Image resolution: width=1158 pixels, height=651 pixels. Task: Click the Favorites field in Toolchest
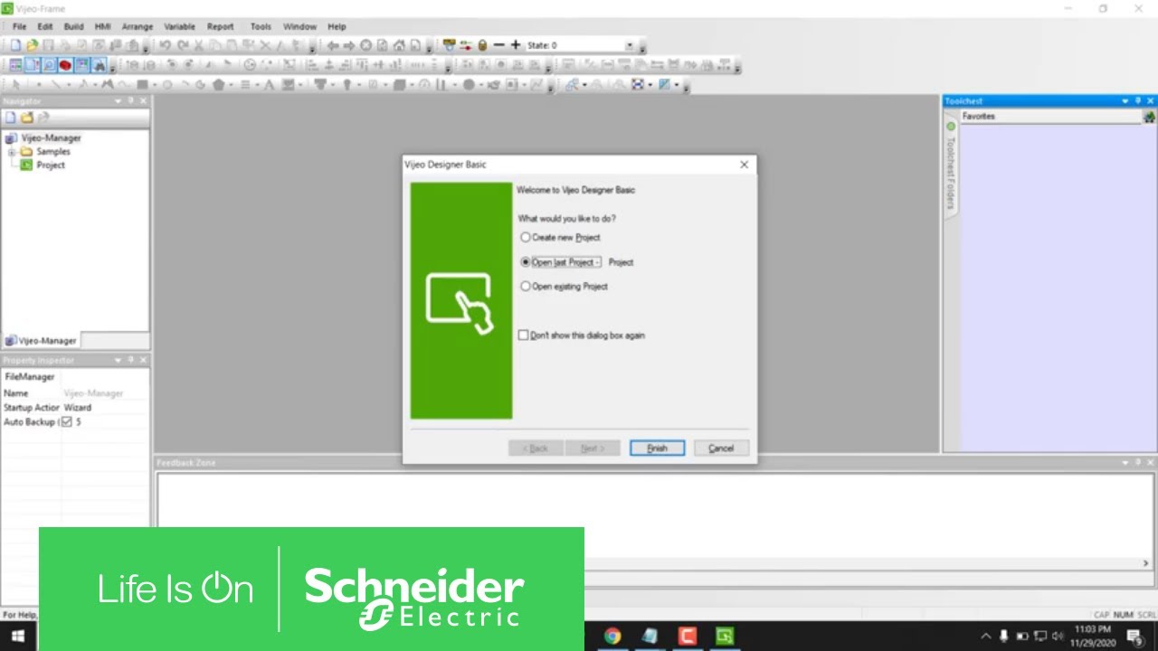click(1050, 117)
